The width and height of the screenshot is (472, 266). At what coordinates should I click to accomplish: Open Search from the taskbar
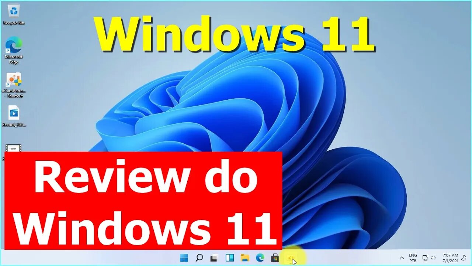[x=199, y=258]
